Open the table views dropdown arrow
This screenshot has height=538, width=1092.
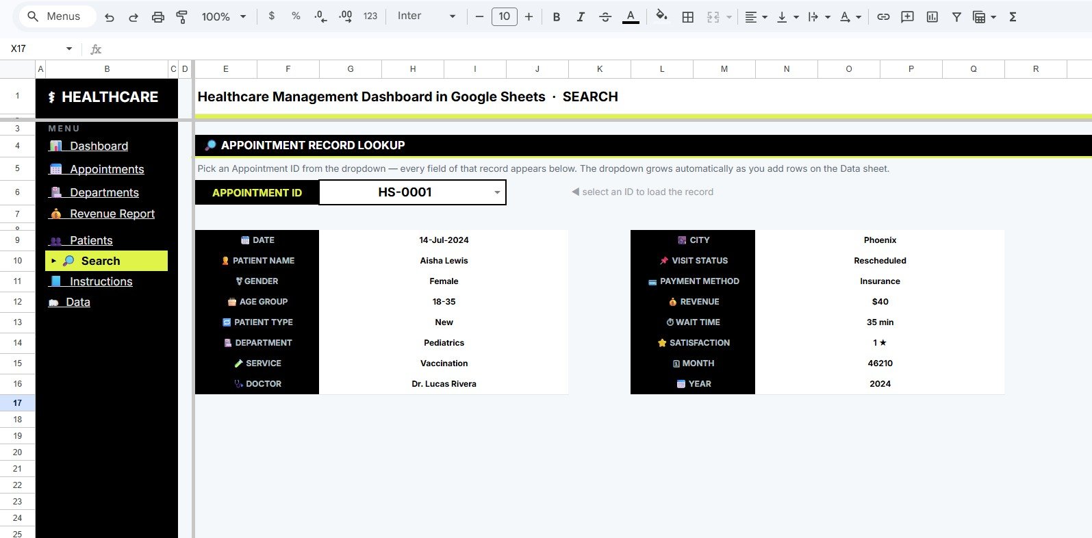(993, 16)
